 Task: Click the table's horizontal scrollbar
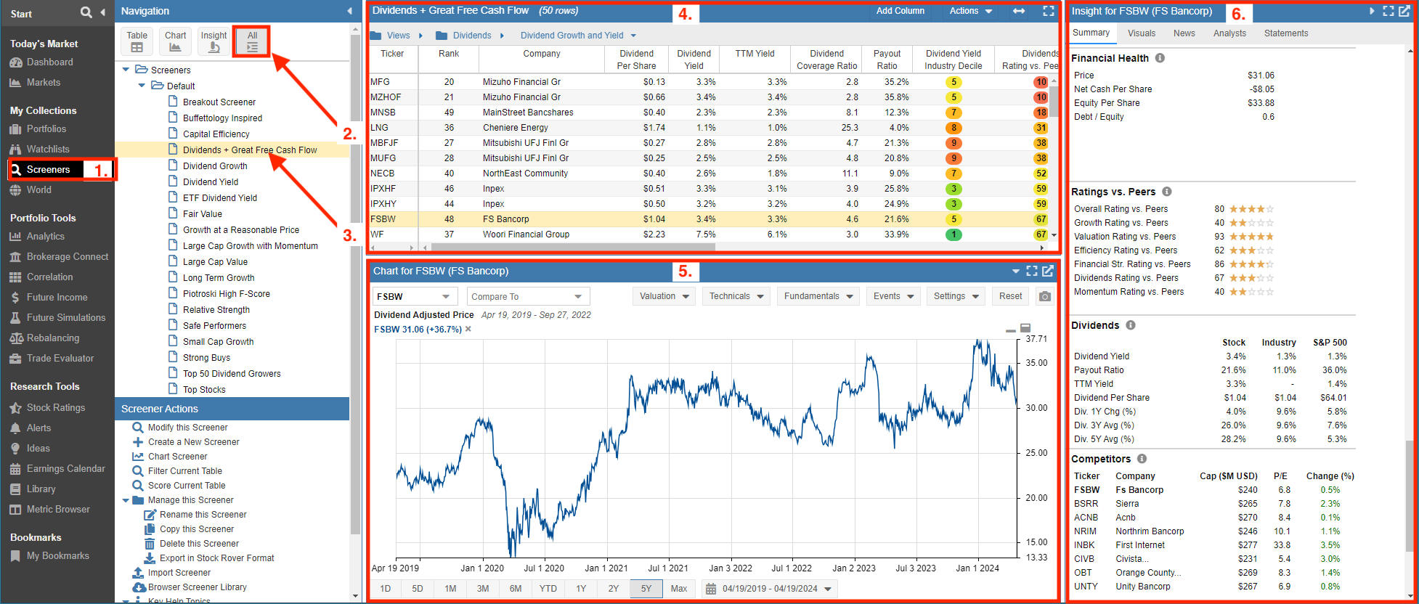574,248
